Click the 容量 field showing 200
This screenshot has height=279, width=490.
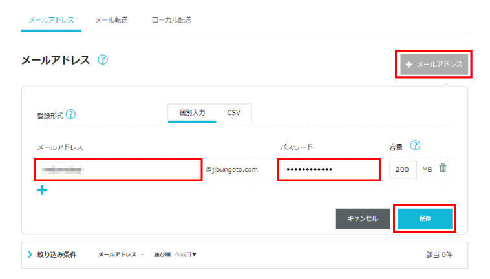coord(403,169)
